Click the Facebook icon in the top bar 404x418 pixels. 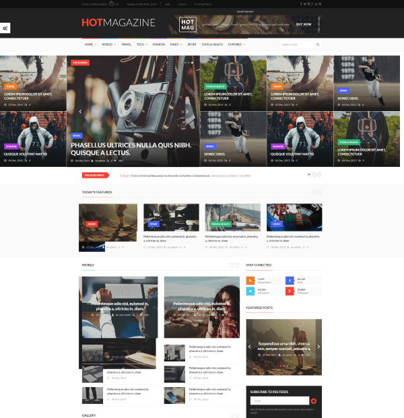tap(301, 4)
